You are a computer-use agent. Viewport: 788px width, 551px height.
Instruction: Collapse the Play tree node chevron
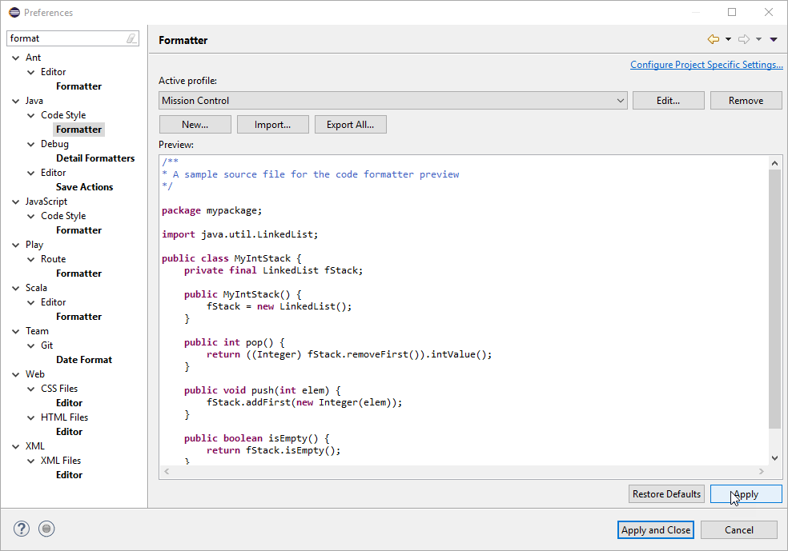coord(15,245)
